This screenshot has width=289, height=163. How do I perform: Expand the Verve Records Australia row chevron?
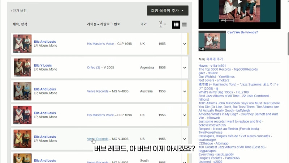pyautogui.click(x=185, y=92)
